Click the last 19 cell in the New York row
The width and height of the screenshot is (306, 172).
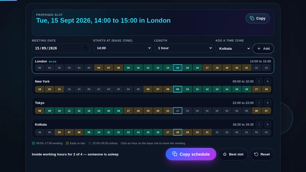point(40,89)
